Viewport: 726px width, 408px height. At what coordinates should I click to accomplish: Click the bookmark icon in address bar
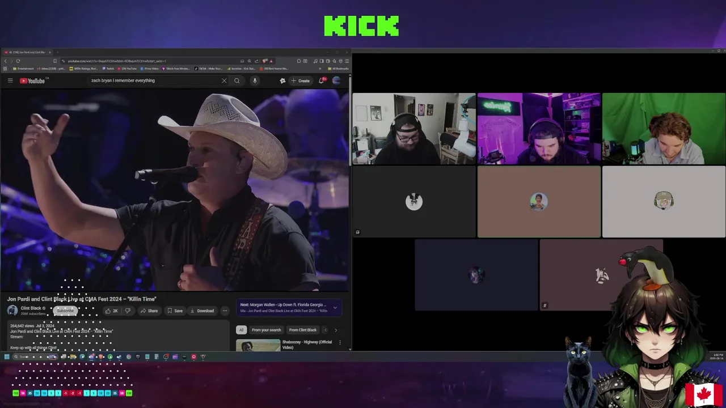[55, 61]
